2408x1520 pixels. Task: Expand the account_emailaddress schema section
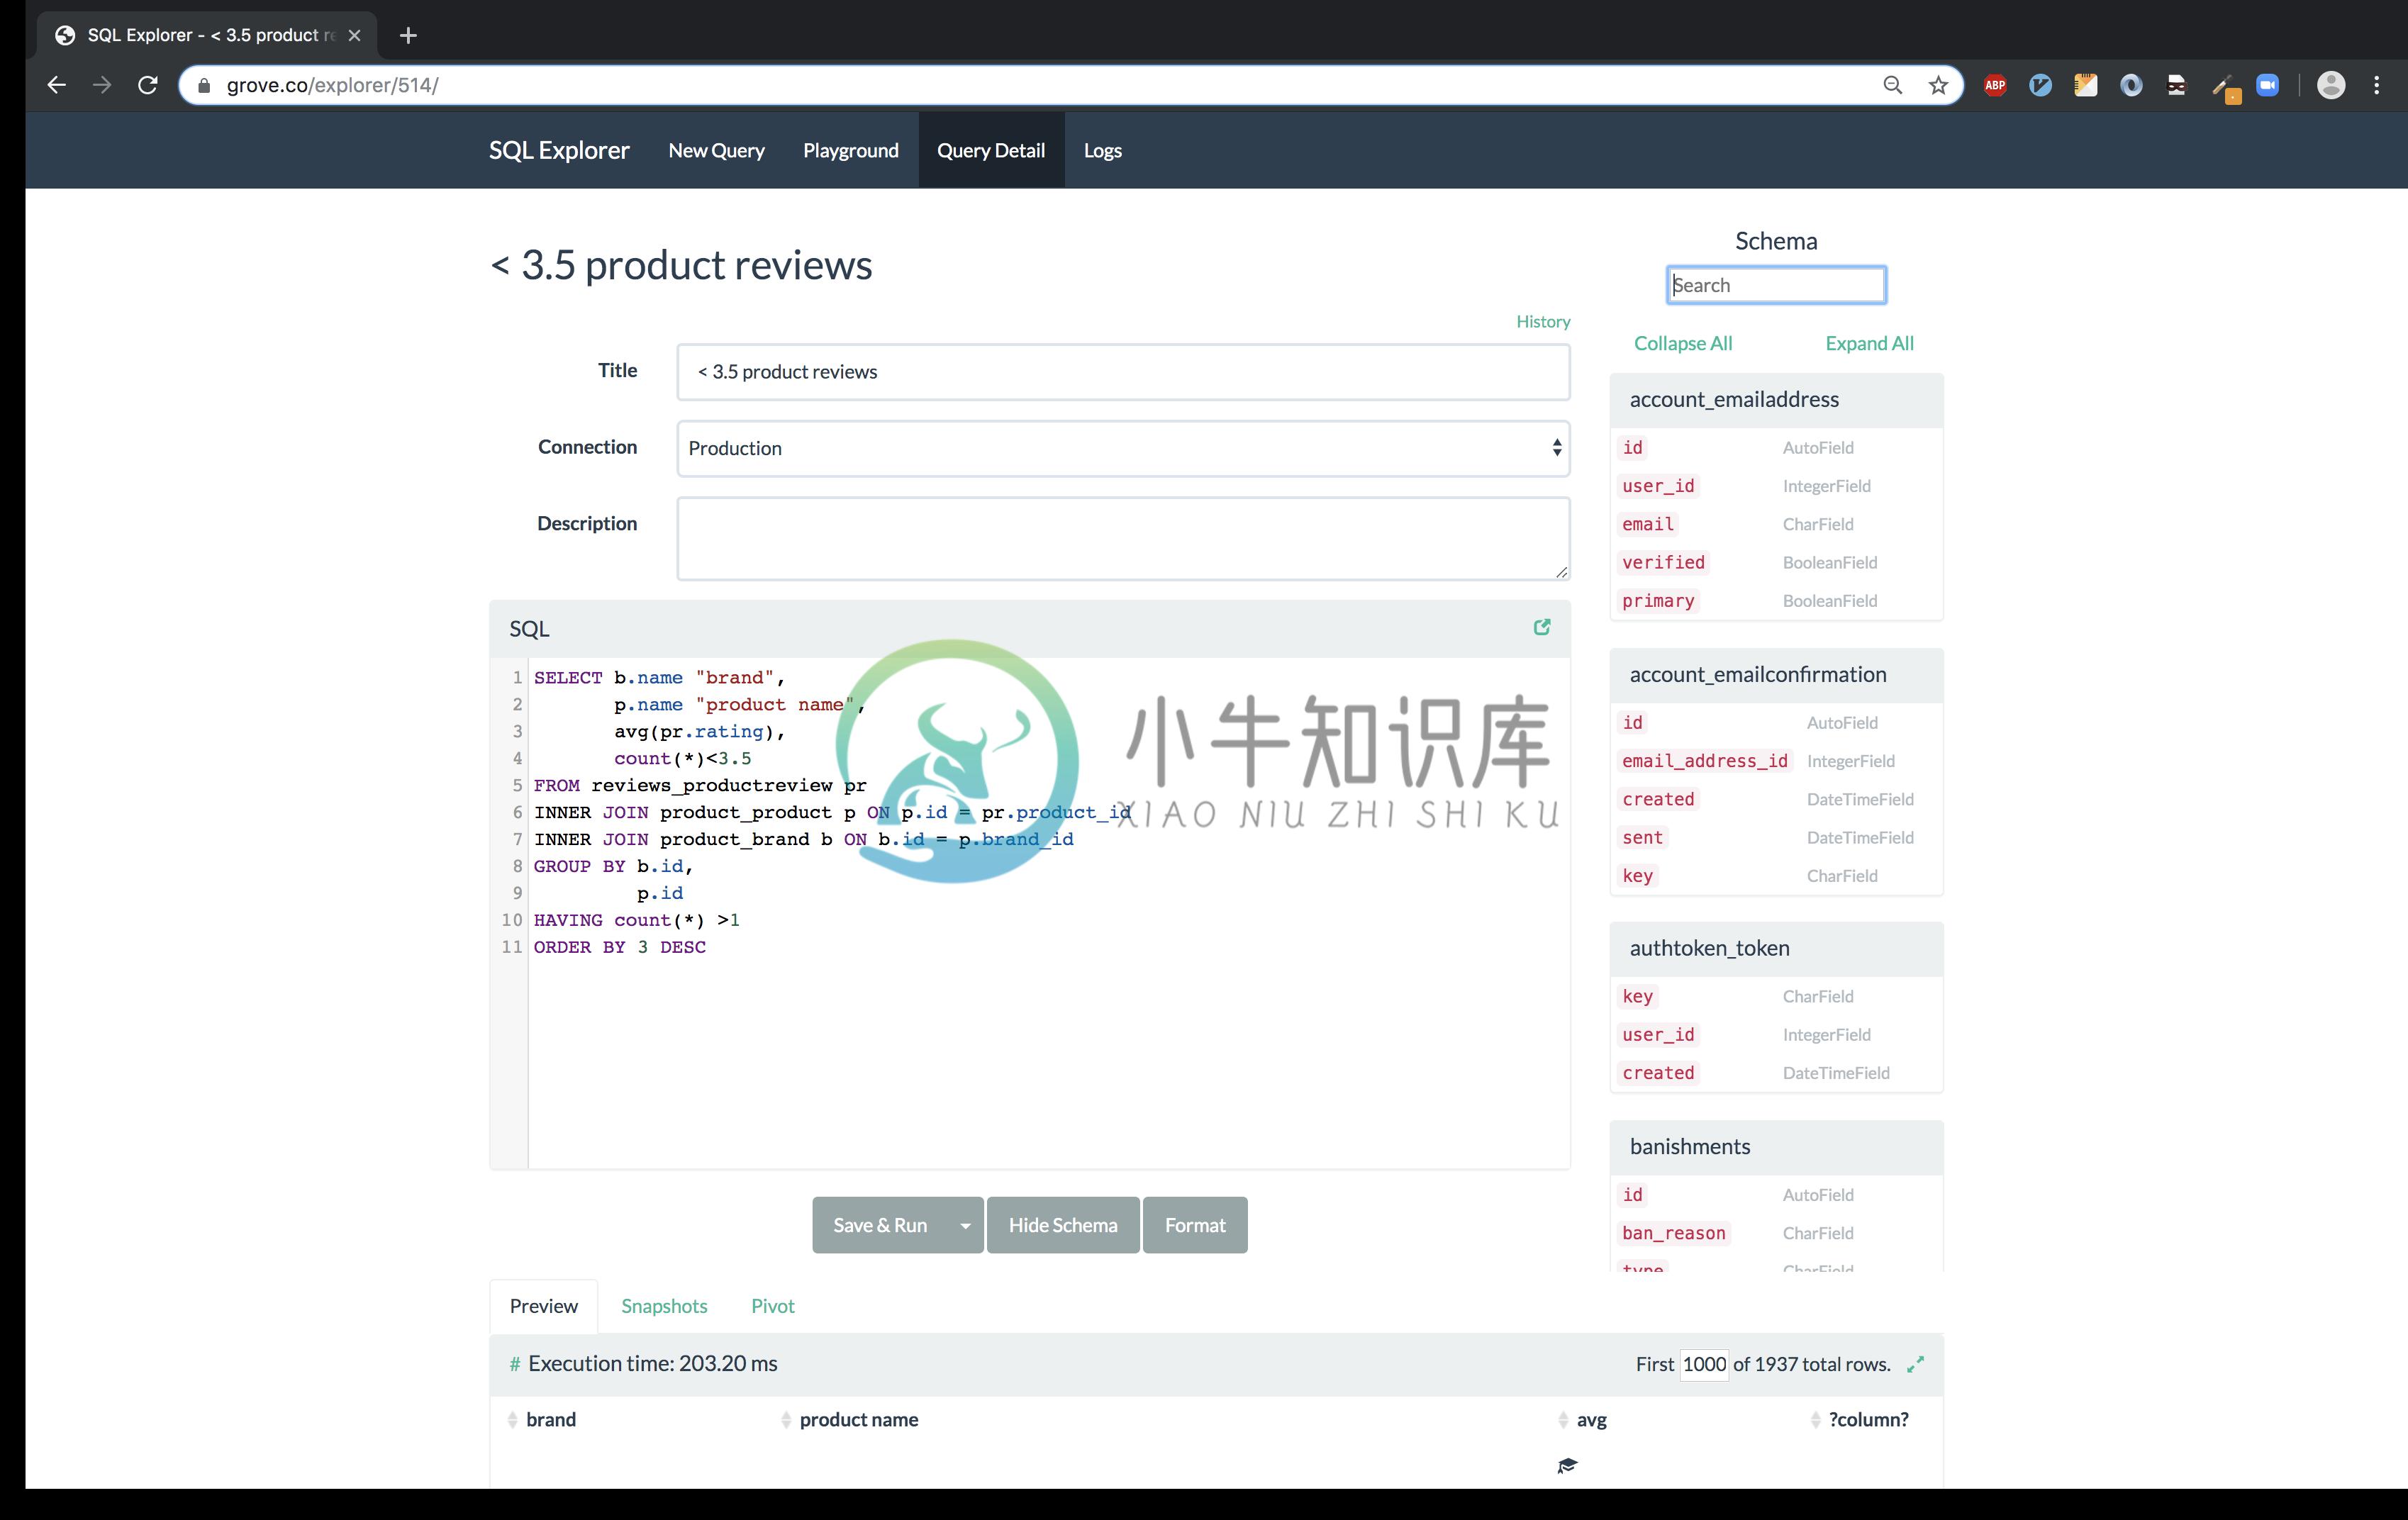point(1732,398)
